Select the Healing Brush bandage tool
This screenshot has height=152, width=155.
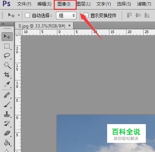coord(7,95)
